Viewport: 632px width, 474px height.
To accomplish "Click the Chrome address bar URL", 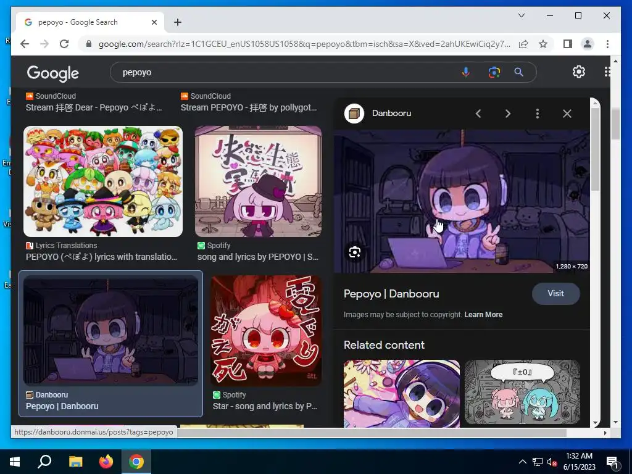I will [x=304, y=44].
